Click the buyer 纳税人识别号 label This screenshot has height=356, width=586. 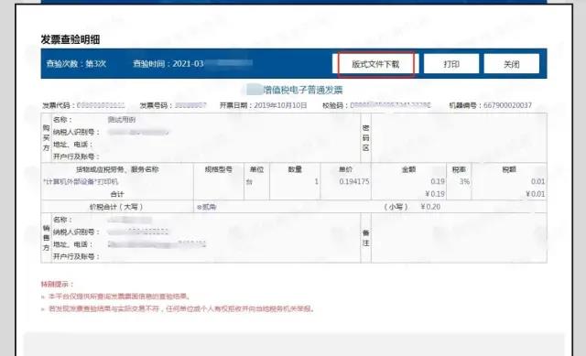[77, 132]
